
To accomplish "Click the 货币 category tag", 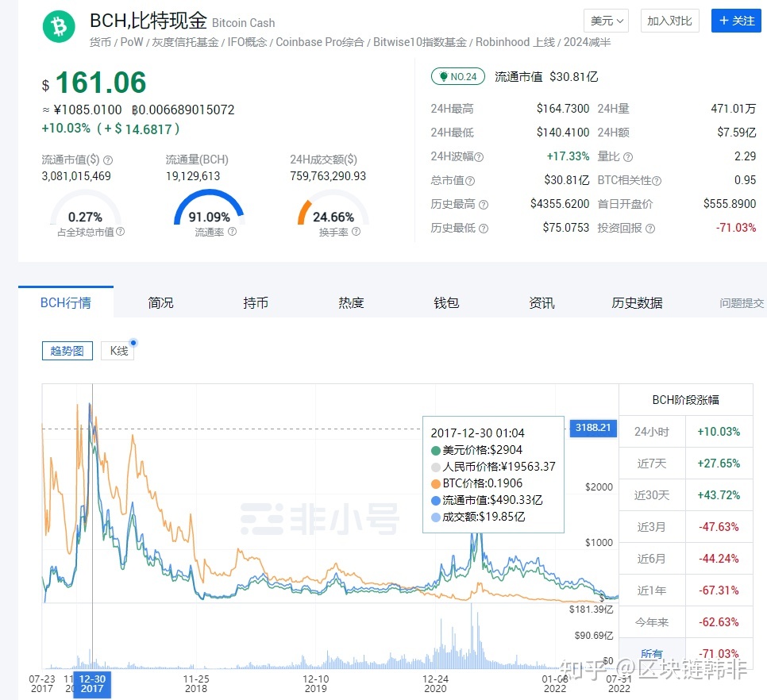I will coord(100,43).
